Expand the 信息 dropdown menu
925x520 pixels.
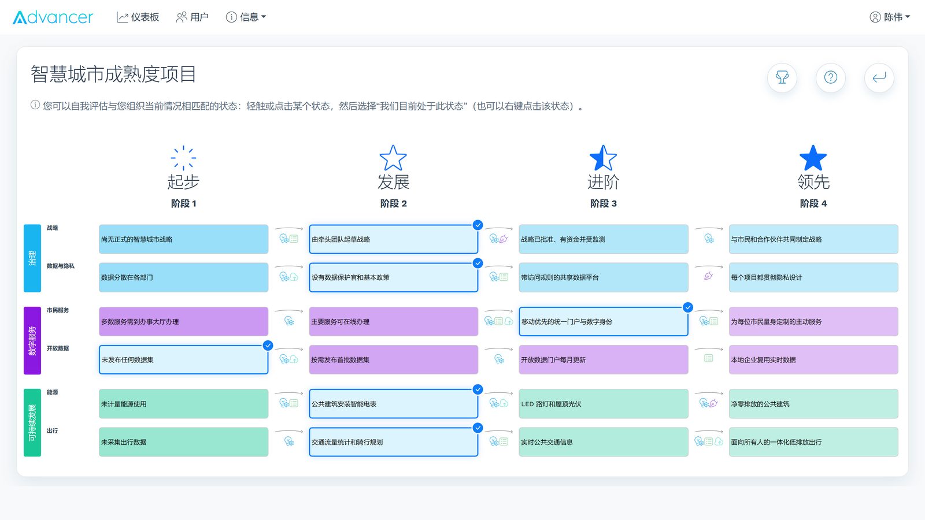click(x=246, y=17)
